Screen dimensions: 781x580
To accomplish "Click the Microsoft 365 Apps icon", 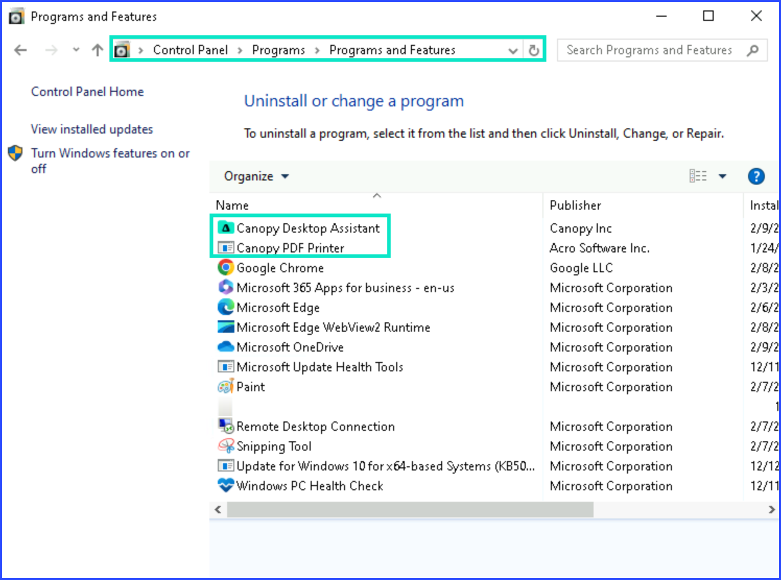I will 226,287.
